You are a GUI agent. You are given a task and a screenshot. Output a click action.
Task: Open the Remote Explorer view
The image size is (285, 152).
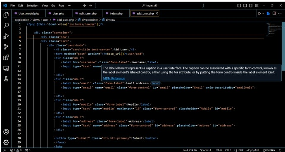[6, 68]
